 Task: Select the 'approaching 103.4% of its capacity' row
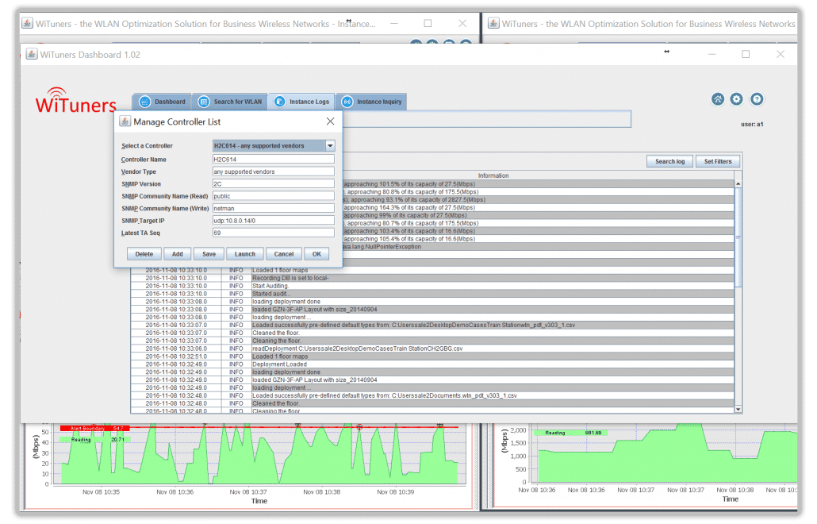(539, 231)
